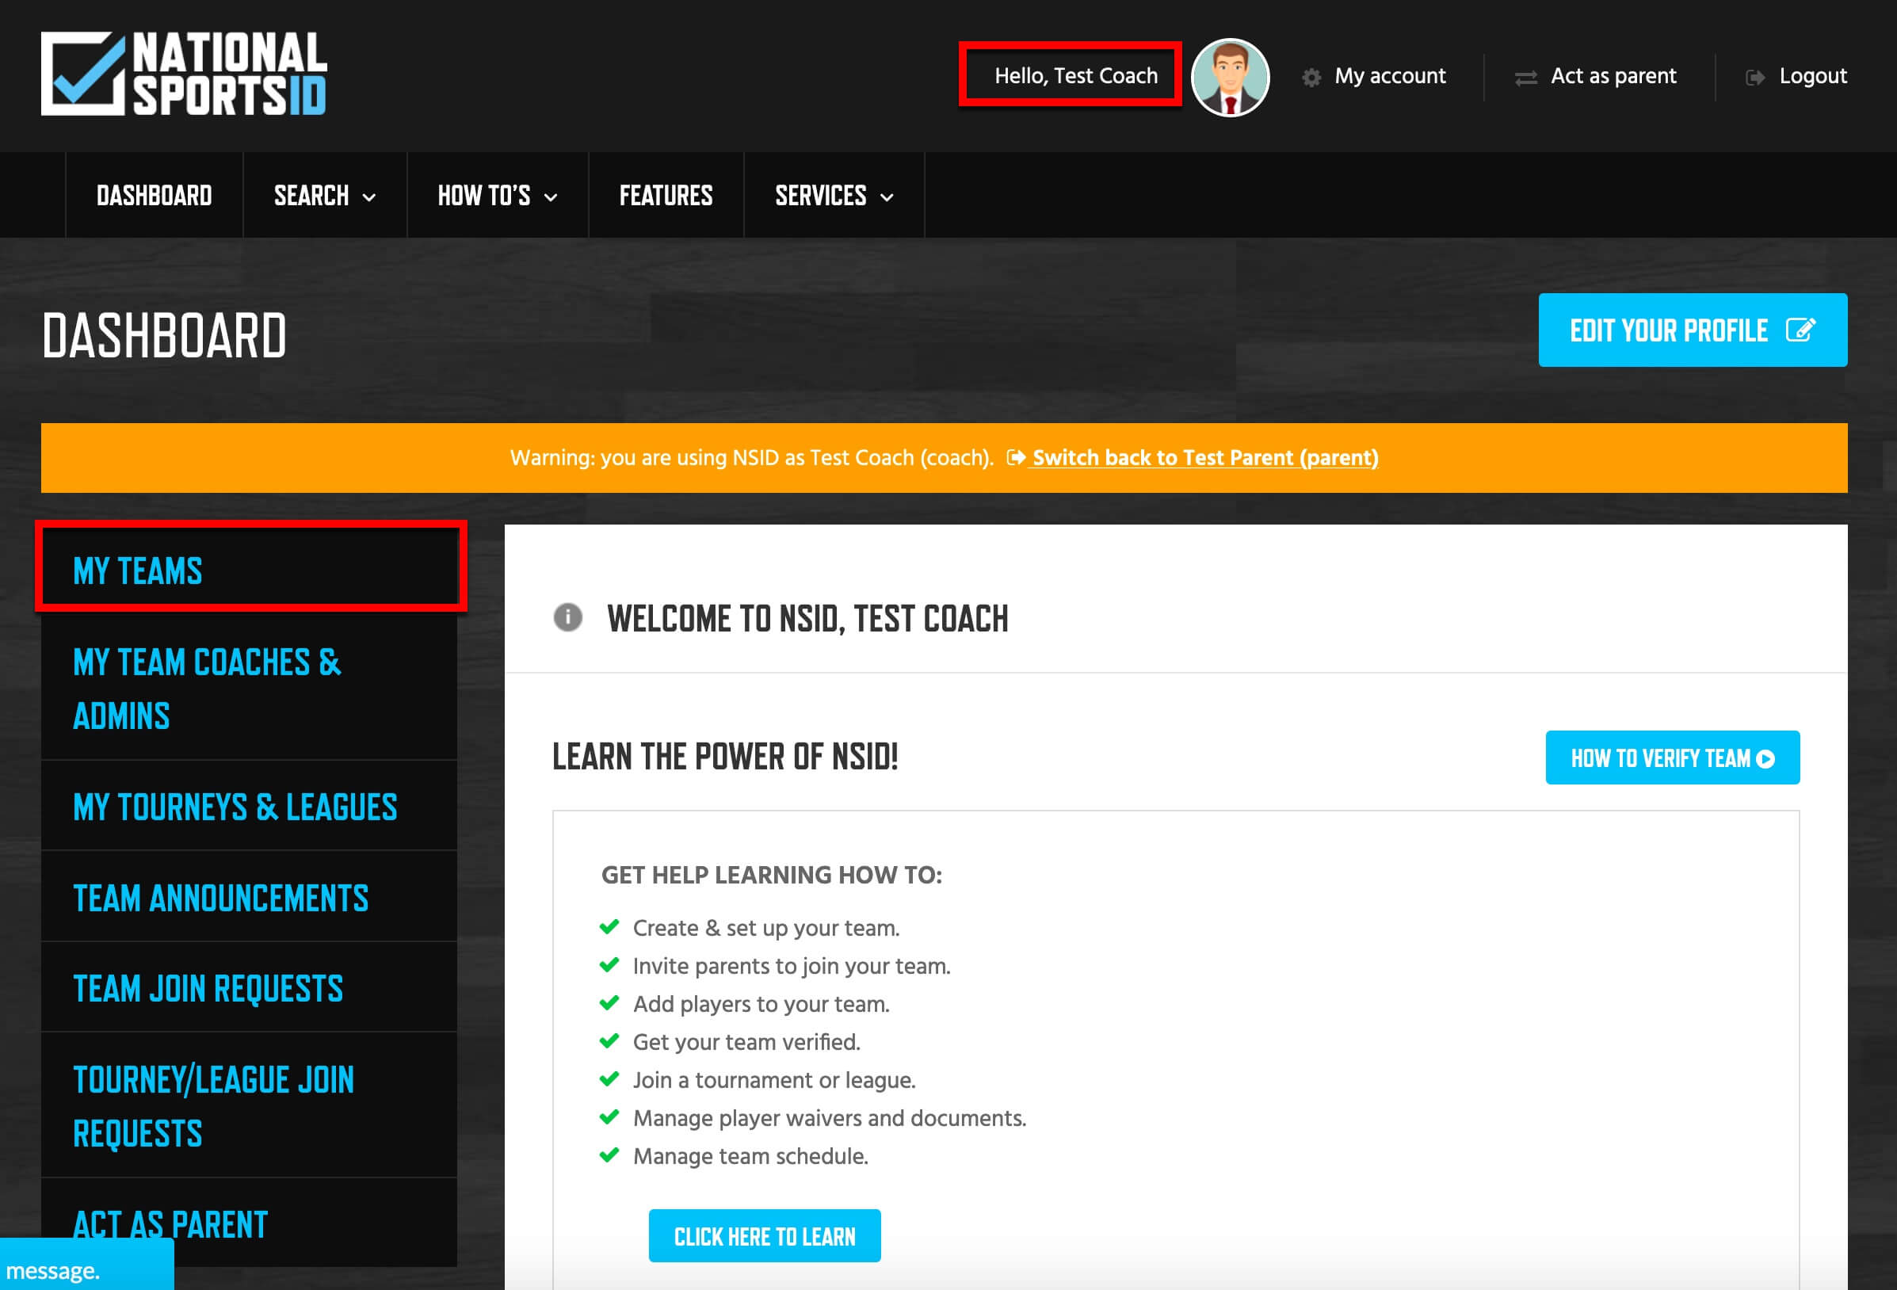Open My Team Coaches & Admins
The height and width of the screenshot is (1290, 1897).
point(249,689)
